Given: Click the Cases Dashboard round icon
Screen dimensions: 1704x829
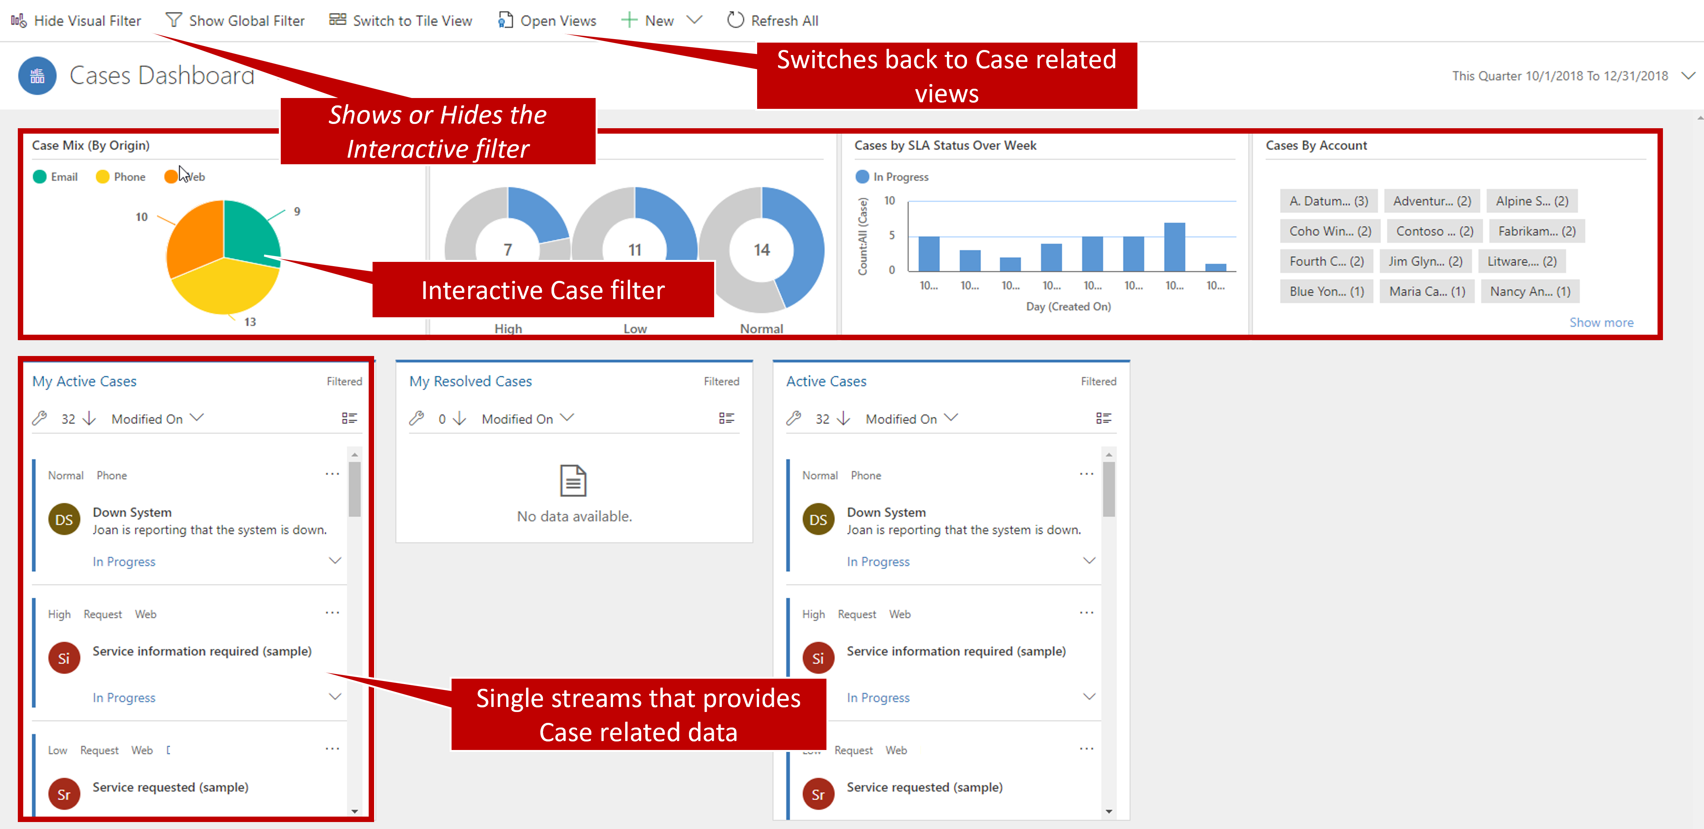Looking at the screenshot, I should pyautogui.click(x=37, y=76).
